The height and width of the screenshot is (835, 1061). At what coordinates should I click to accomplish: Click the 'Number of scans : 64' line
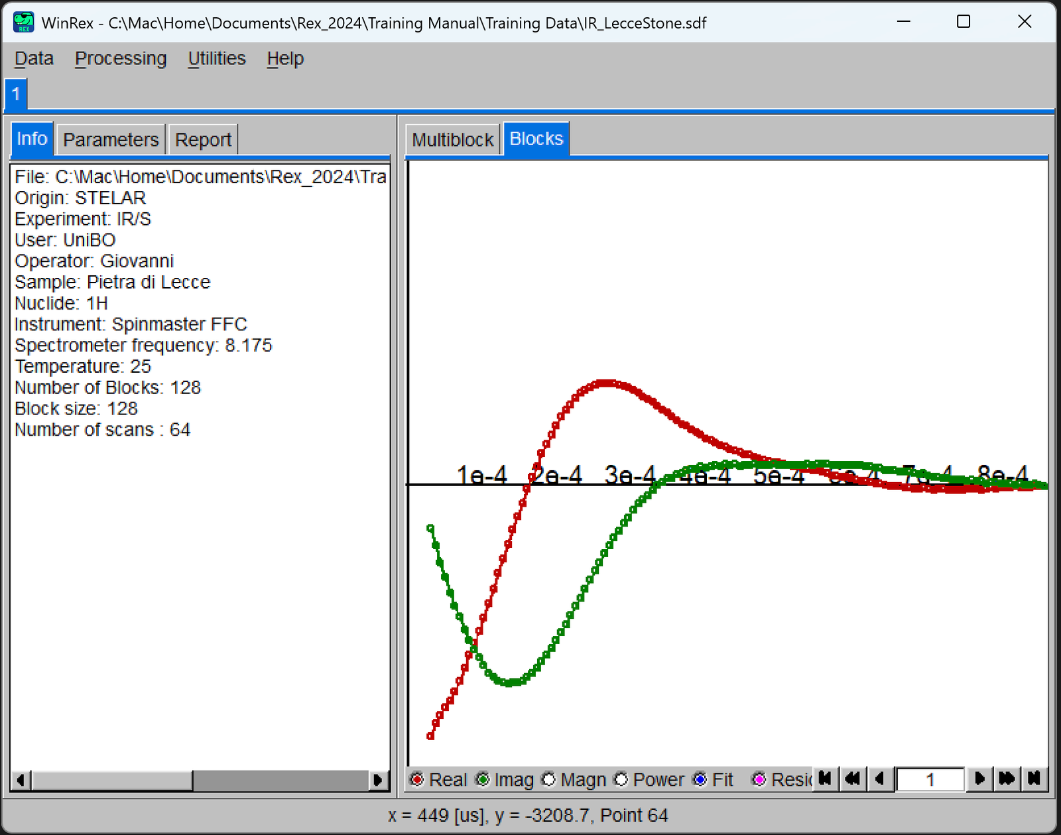[102, 430]
